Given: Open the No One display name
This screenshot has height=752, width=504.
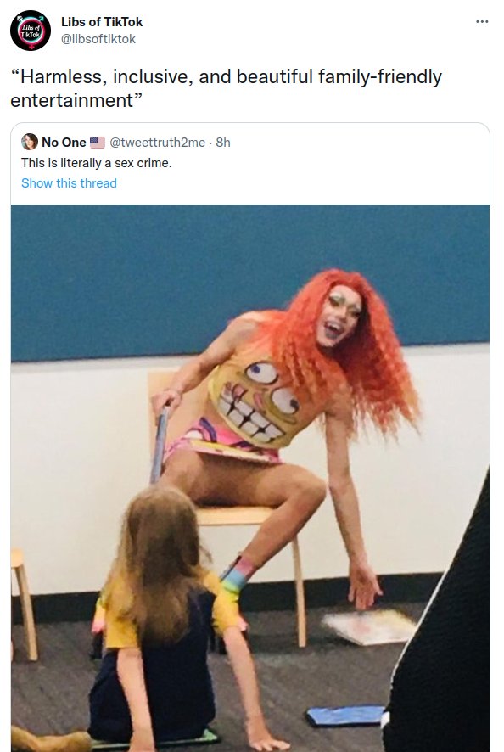Looking at the screenshot, I should tap(64, 143).
